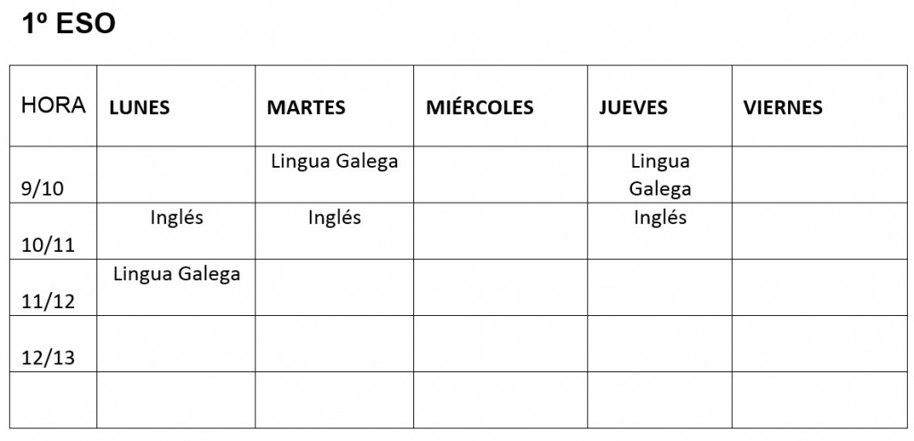Select Lingua Galega in the LUNES column
The image size is (914, 441).
coord(177,274)
